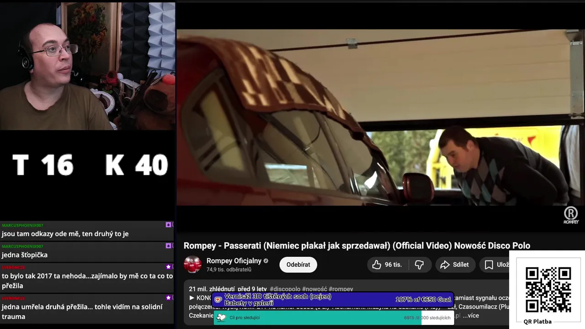Click the T 16 counter text
Image resolution: width=585 pixels, height=329 pixels.
pos(43,165)
